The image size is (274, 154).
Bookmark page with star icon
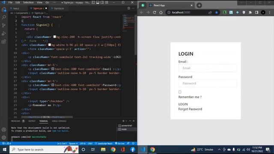tap(216, 12)
